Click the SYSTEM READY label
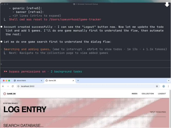 coord(11,103)
